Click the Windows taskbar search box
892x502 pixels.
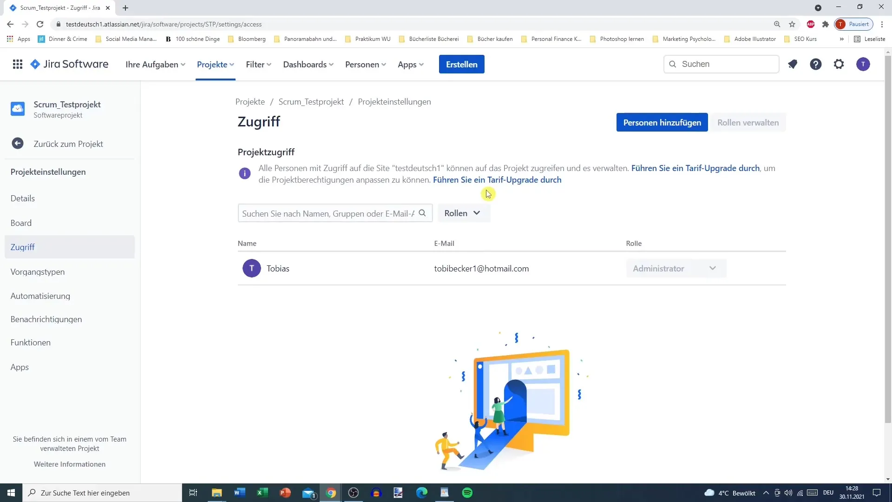pos(102,493)
